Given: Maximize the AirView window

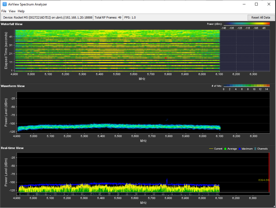Looking at the screenshot, I should pyautogui.click(x=256, y=4).
